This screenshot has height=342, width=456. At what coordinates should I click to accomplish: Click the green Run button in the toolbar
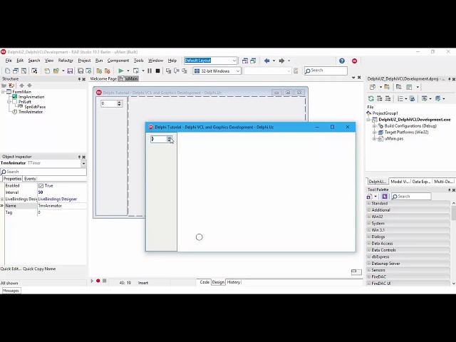tap(121, 71)
